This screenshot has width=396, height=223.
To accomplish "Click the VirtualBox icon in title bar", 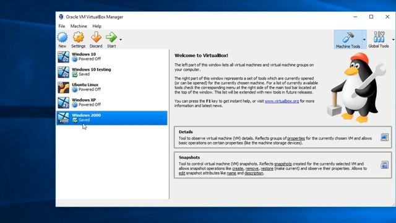I will [61, 17].
